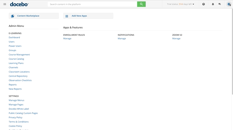The image size is (233, 130).
Task: Open Dashboard from the Admin Menu
Action: point(14,37)
